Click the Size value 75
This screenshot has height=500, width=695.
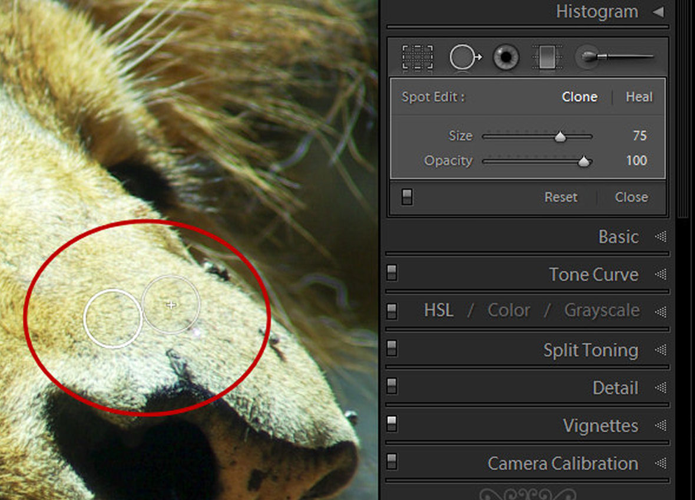click(639, 136)
